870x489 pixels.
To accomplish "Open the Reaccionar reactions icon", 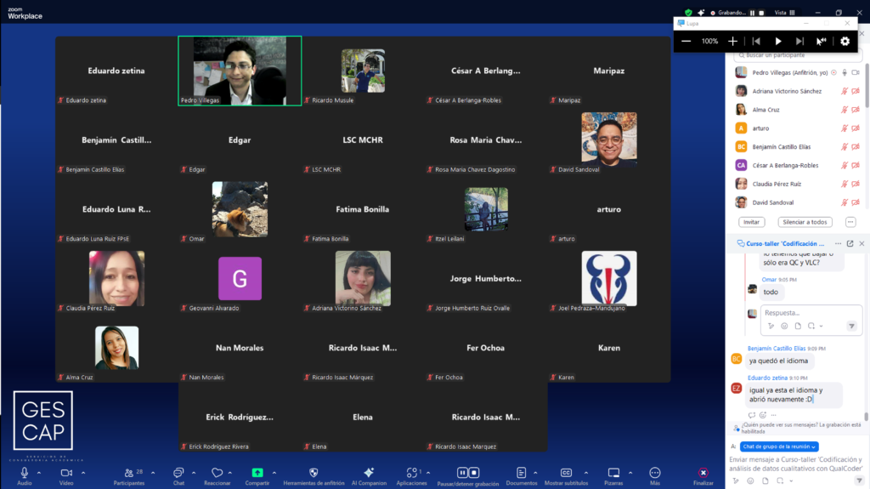I will tap(217, 473).
